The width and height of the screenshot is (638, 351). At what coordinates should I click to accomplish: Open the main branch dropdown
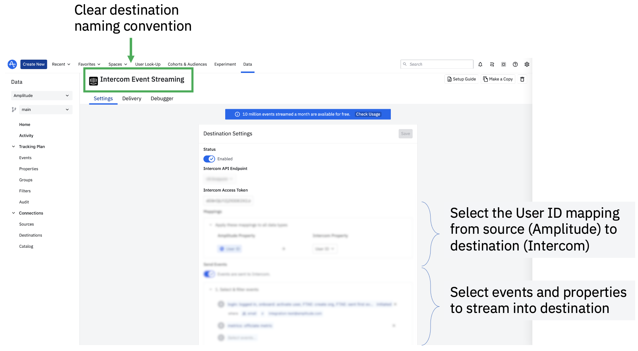tap(45, 110)
